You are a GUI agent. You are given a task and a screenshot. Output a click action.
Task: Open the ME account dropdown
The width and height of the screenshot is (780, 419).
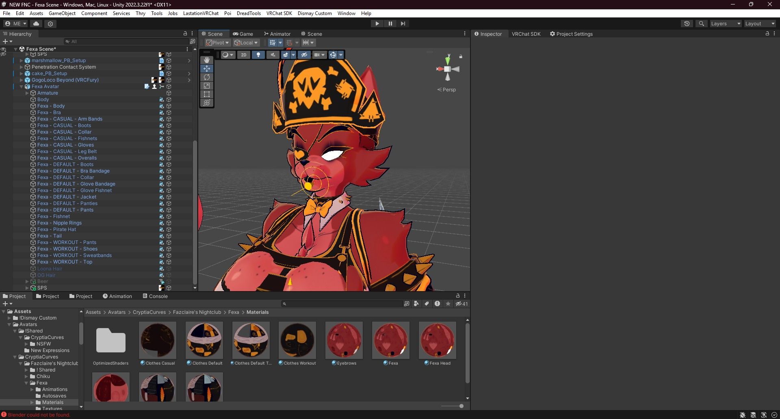(x=15, y=24)
